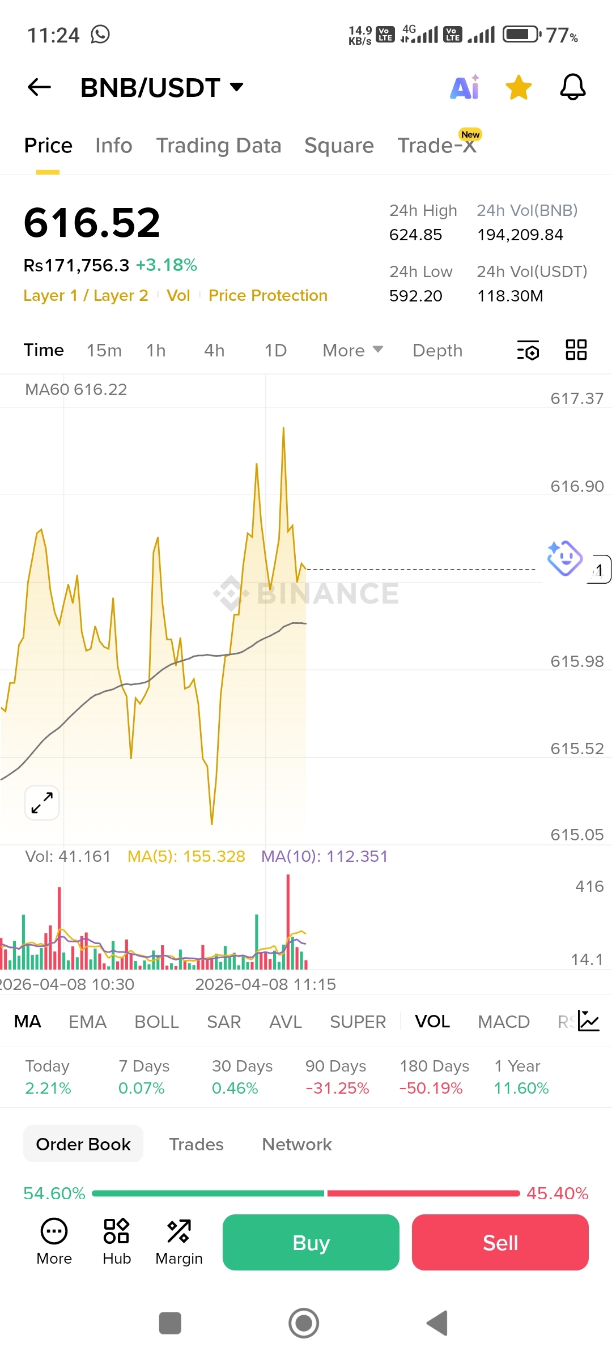612x1360 pixels.
Task: Expand chart to fullscreen
Action: [x=42, y=802]
